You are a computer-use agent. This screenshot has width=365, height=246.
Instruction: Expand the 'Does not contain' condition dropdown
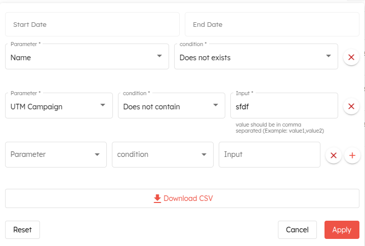171,106
